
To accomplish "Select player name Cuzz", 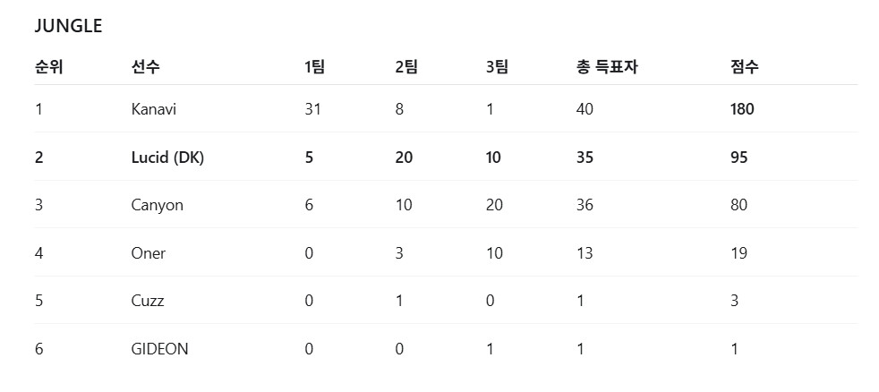I will click(x=148, y=301).
